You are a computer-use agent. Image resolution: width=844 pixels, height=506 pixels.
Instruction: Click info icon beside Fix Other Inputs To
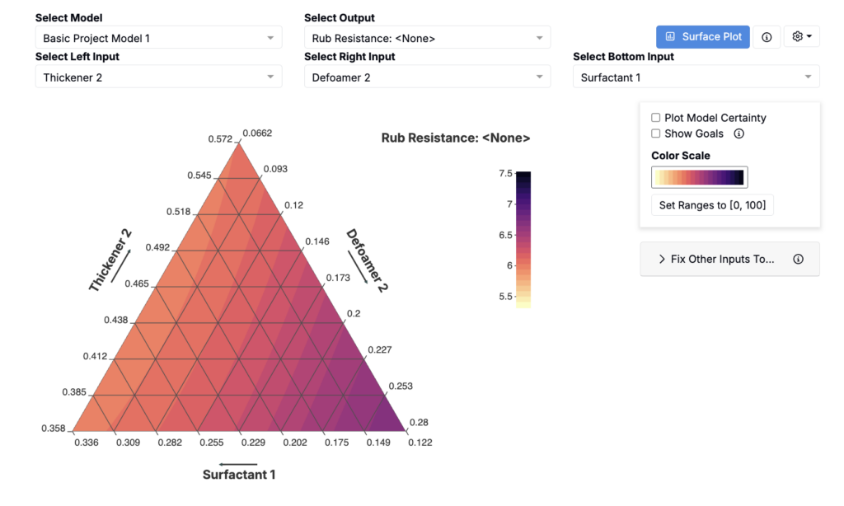(798, 259)
